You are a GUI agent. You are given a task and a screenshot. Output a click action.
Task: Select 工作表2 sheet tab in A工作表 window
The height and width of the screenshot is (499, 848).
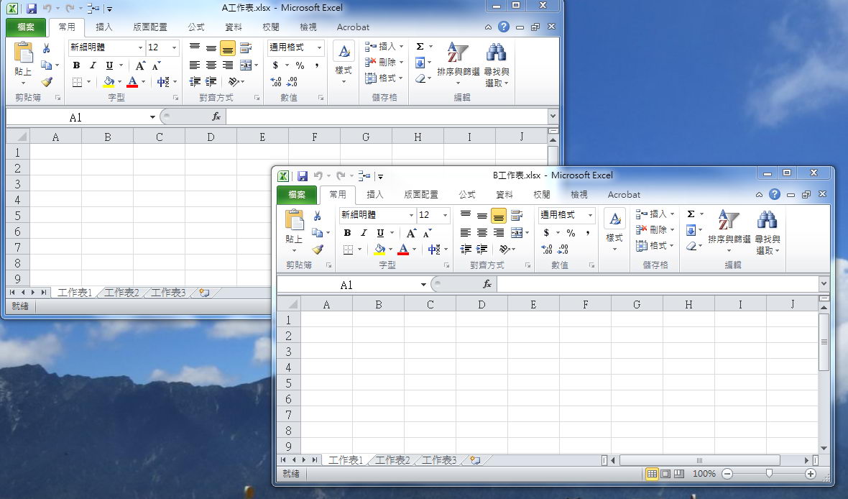point(121,293)
